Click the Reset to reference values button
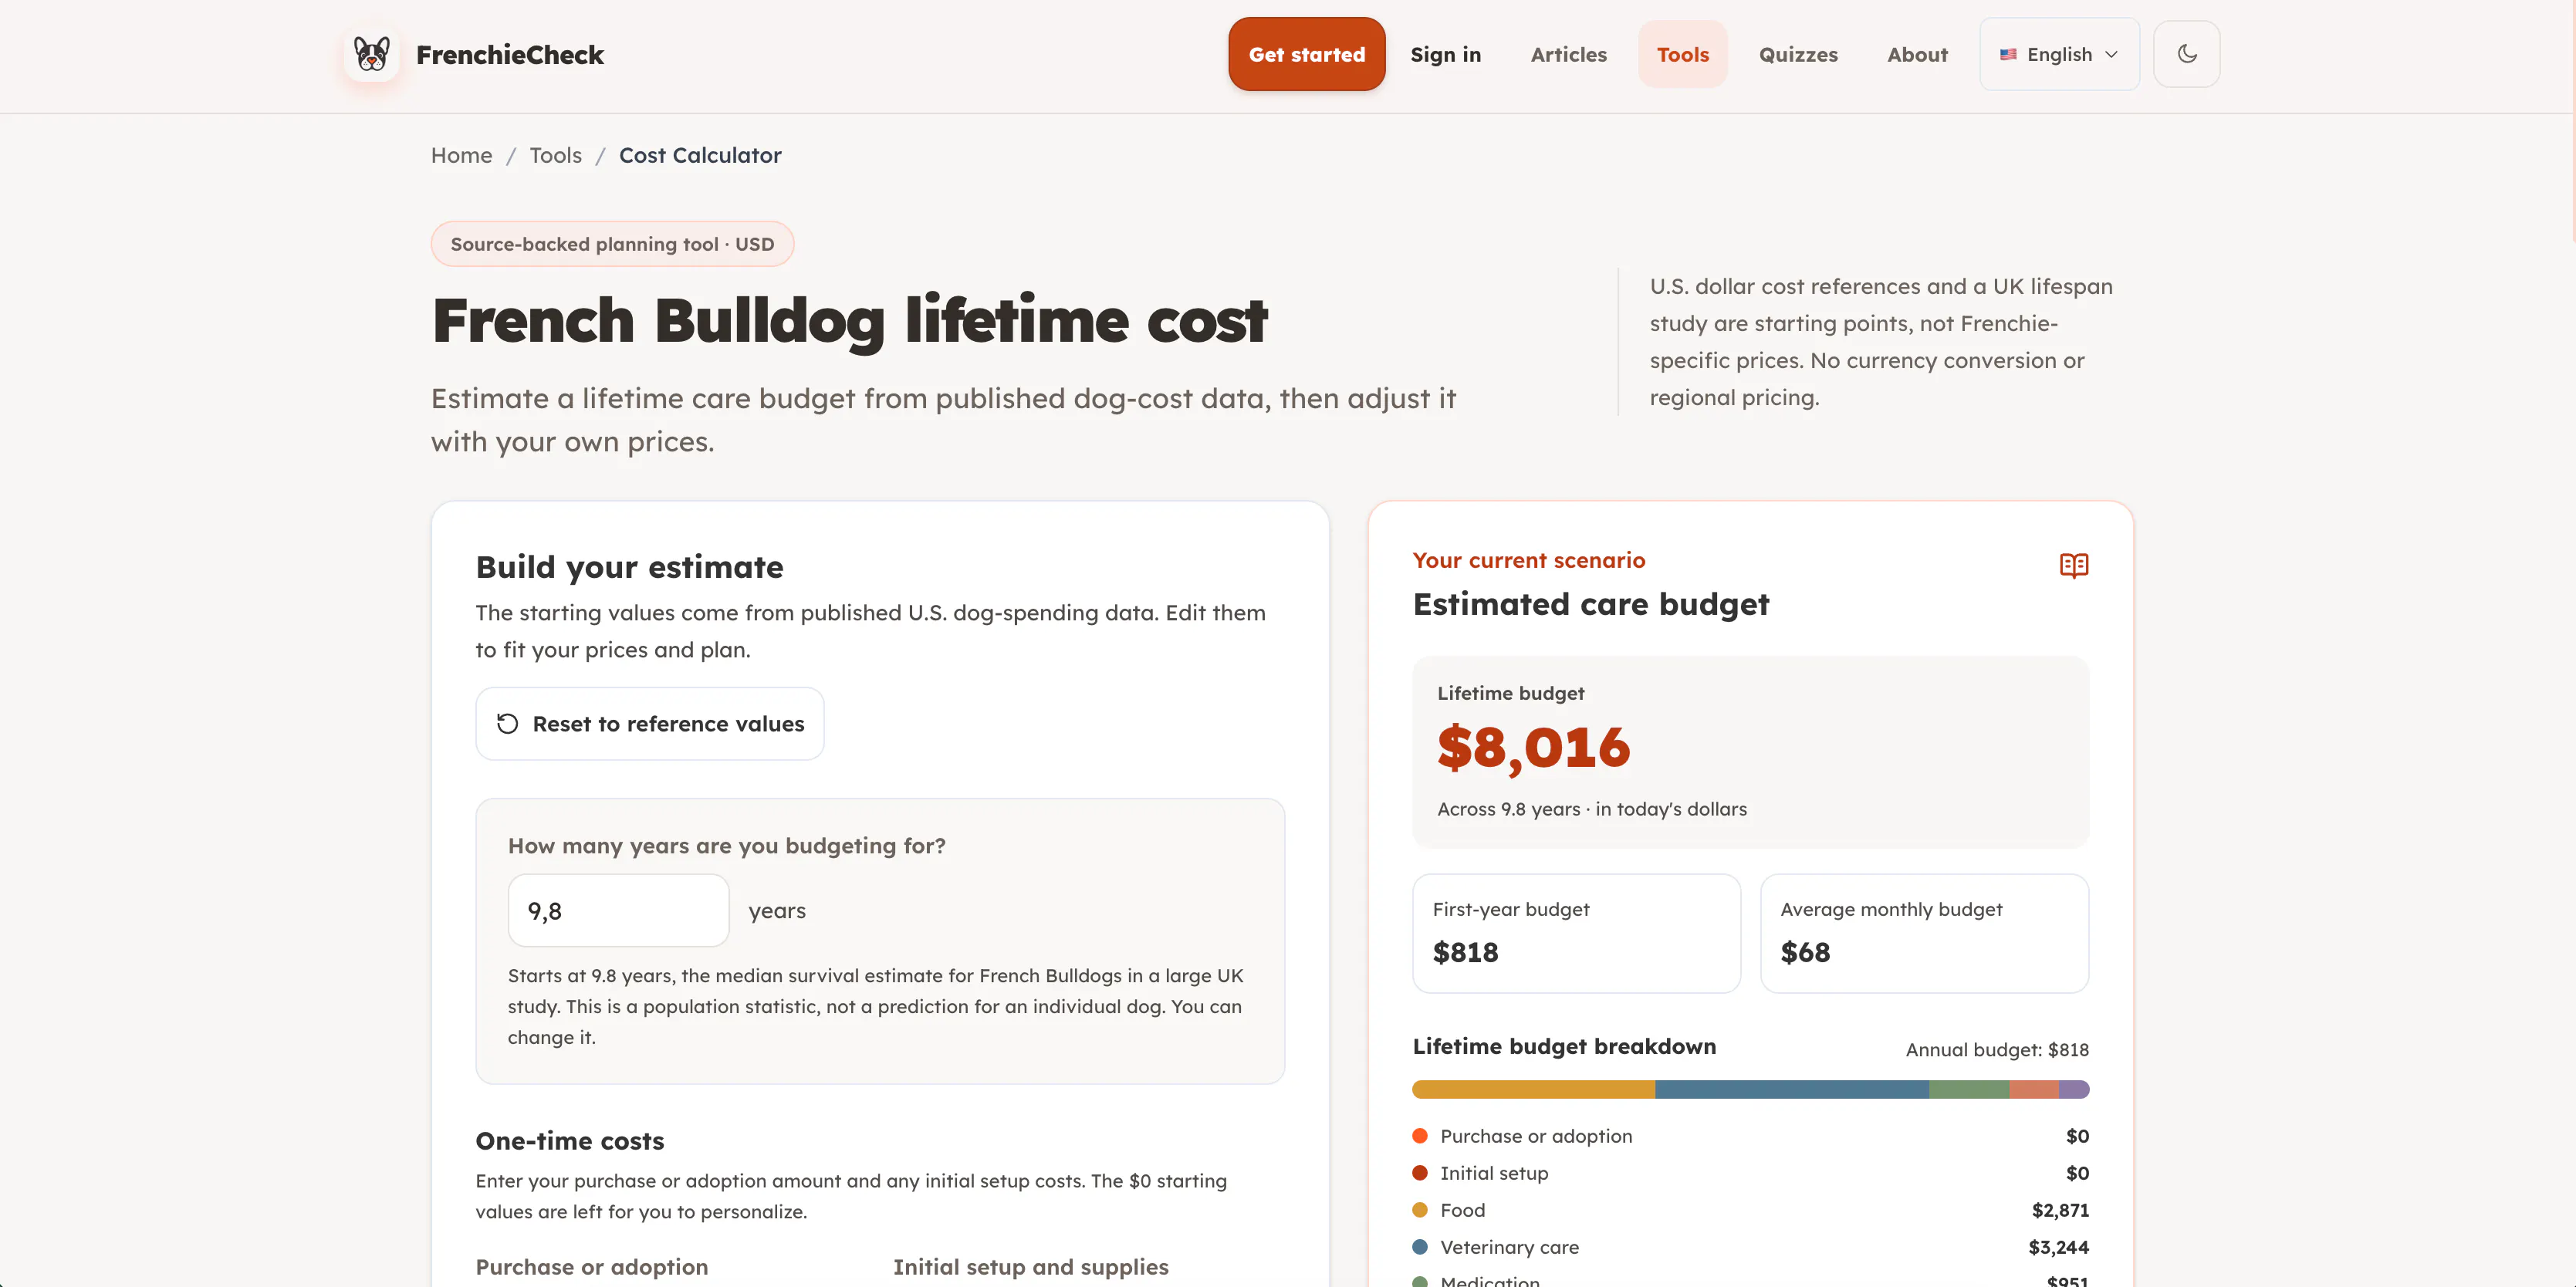The image size is (2576, 1287). pos(649,723)
